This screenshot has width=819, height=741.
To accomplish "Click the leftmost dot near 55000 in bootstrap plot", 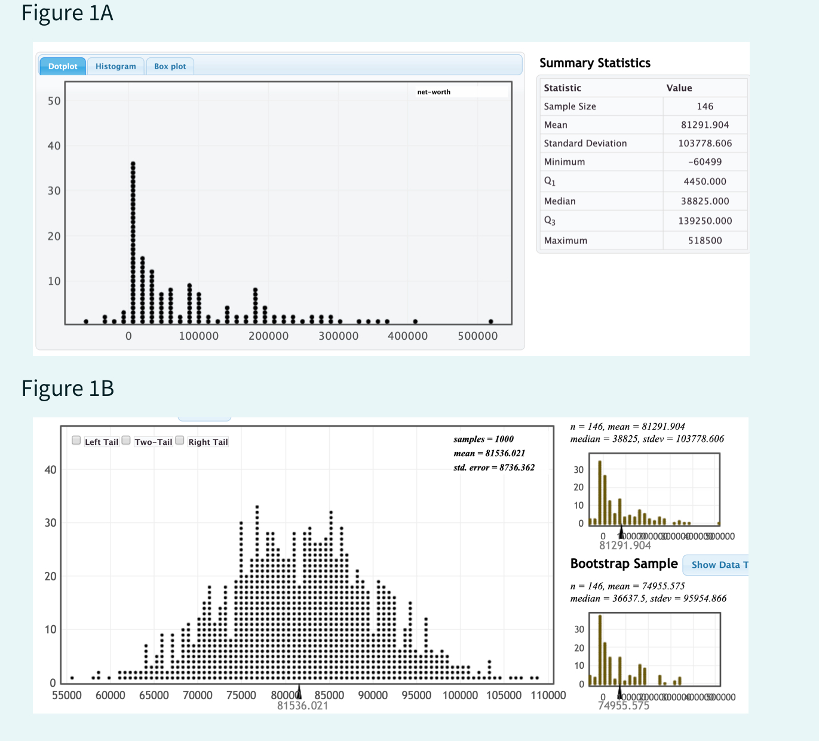I will click(72, 678).
